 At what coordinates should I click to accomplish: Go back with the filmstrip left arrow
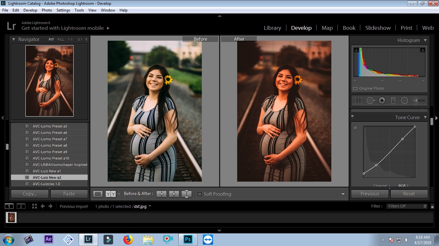click(x=43, y=206)
